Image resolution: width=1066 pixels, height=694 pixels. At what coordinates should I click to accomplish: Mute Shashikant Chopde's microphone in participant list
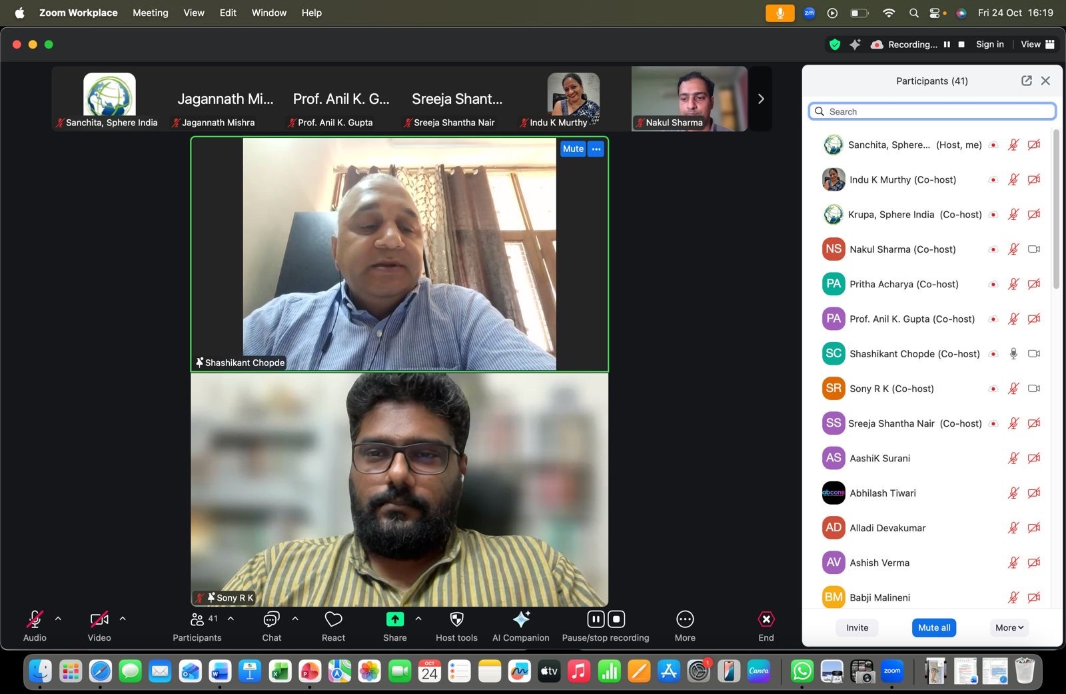(x=1013, y=353)
